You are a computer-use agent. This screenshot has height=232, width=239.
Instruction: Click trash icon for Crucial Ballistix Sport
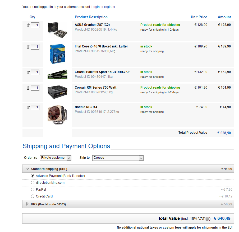point(28,72)
